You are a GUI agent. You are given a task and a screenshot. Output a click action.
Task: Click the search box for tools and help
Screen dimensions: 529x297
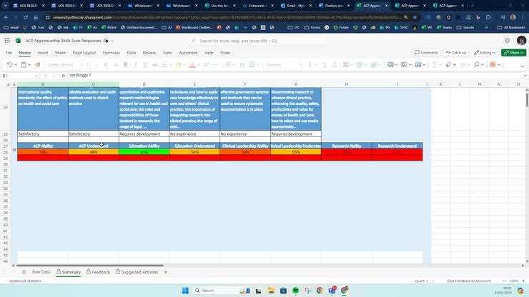coord(258,41)
